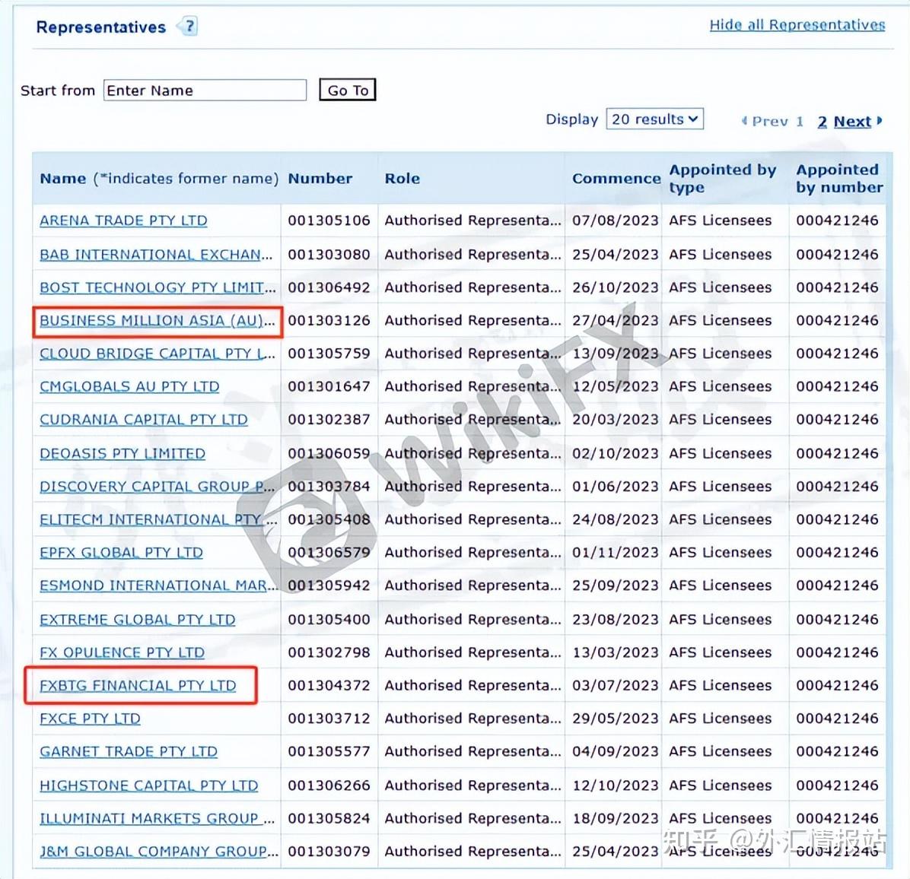Image resolution: width=910 pixels, height=879 pixels.
Task: Open GARNET TRADE PTY LTD link
Action: pyautogui.click(x=129, y=751)
